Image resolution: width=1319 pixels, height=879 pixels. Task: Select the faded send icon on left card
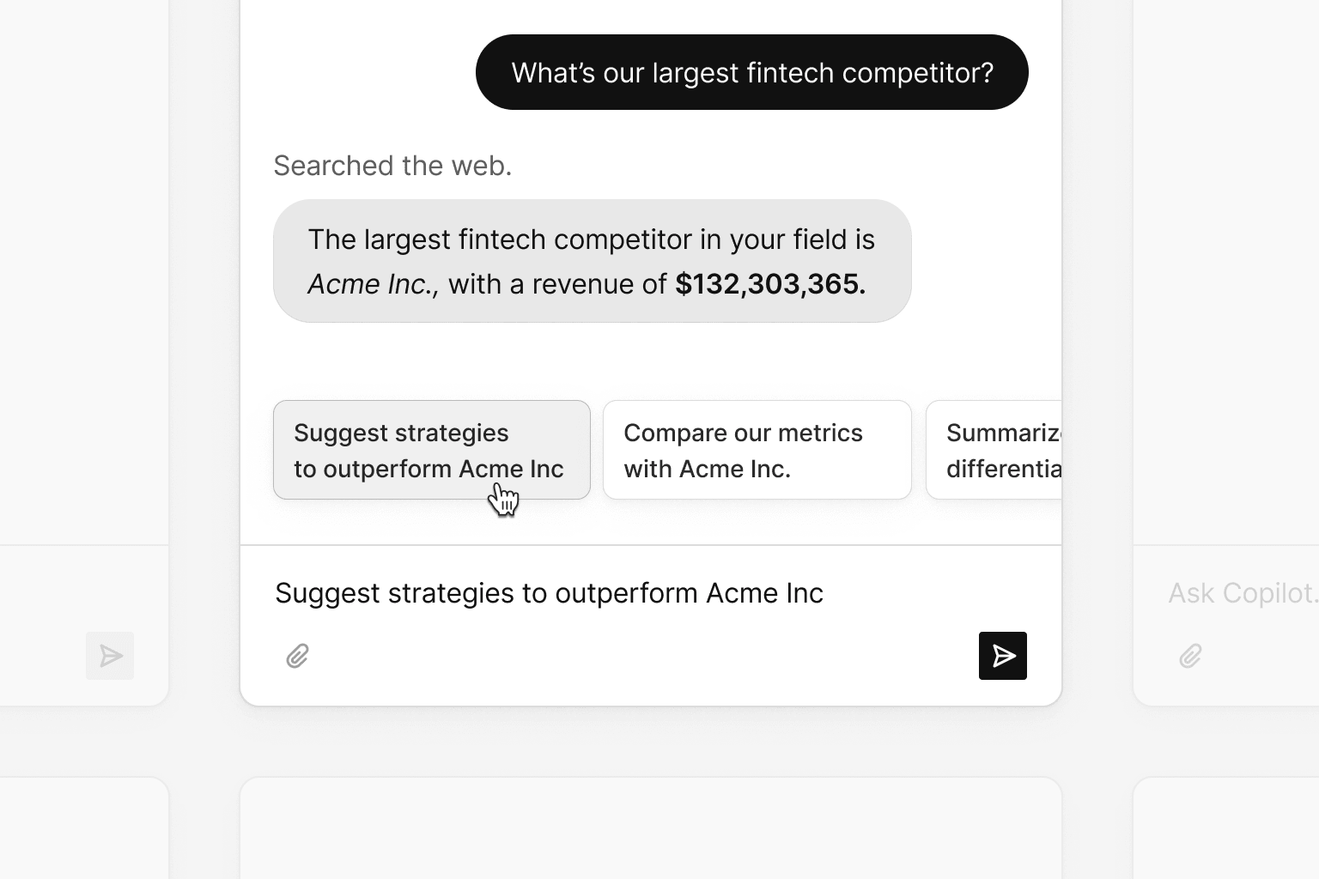(x=110, y=655)
